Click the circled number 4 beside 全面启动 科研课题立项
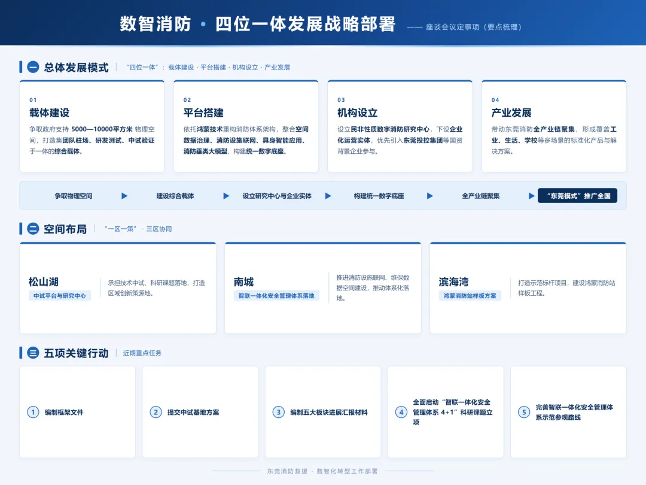The image size is (646, 485). point(401,412)
